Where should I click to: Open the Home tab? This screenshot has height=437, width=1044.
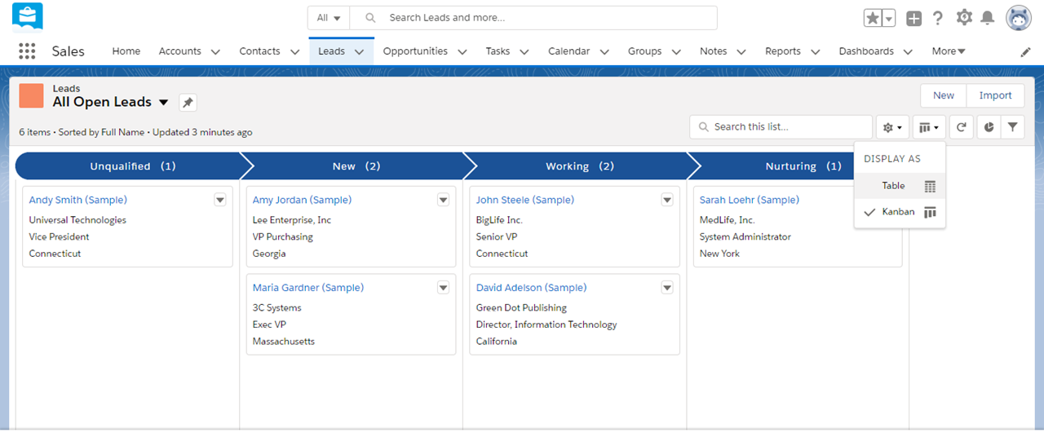126,51
